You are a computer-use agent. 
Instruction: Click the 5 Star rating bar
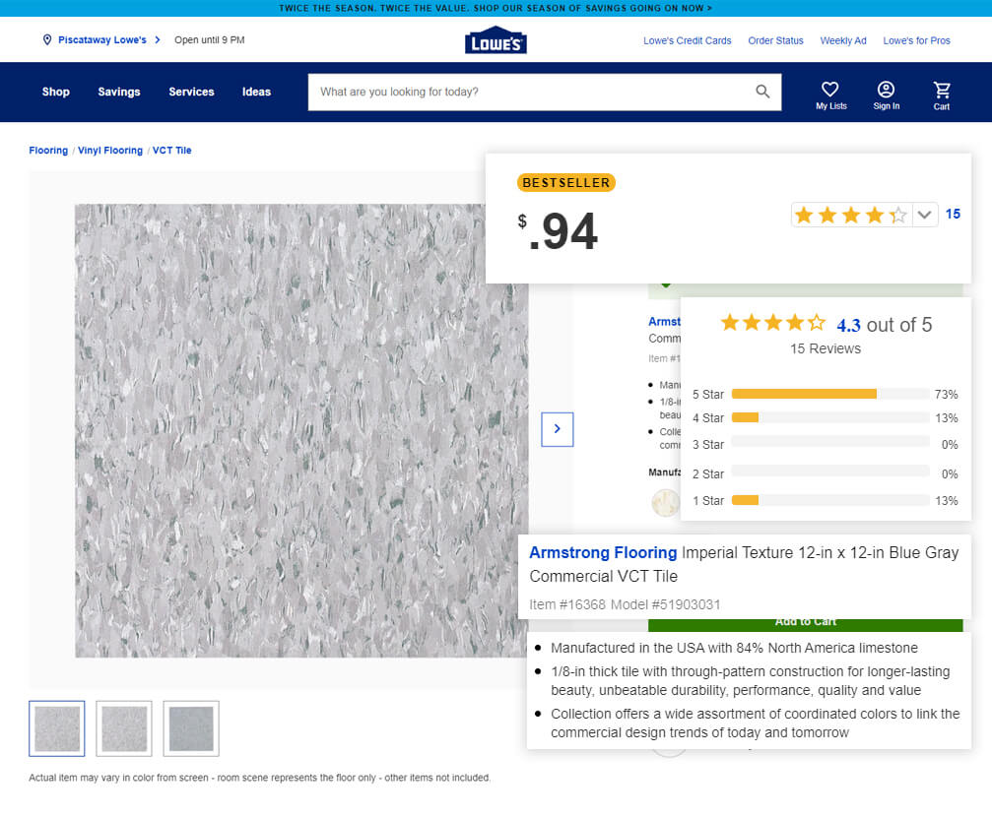point(830,394)
